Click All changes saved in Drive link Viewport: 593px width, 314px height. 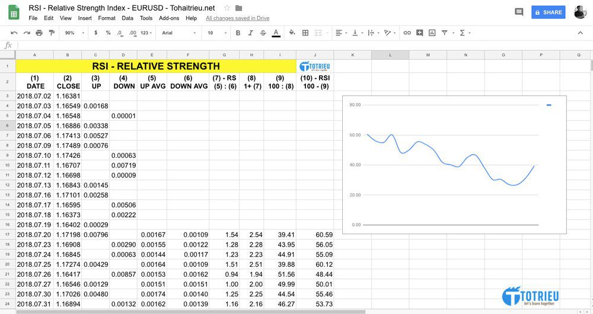pyautogui.click(x=238, y=18)
